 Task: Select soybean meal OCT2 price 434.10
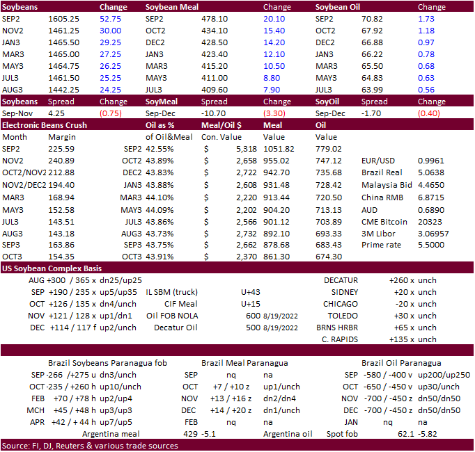[x=215, y=31]
